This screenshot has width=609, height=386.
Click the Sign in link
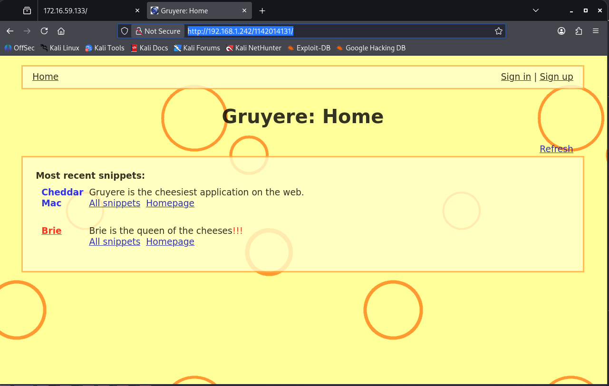pyautogui.click(x=516, y=77)
